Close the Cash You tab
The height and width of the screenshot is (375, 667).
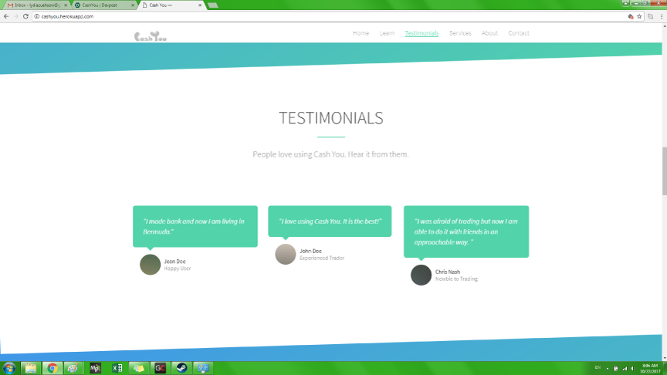pos(200,5)
